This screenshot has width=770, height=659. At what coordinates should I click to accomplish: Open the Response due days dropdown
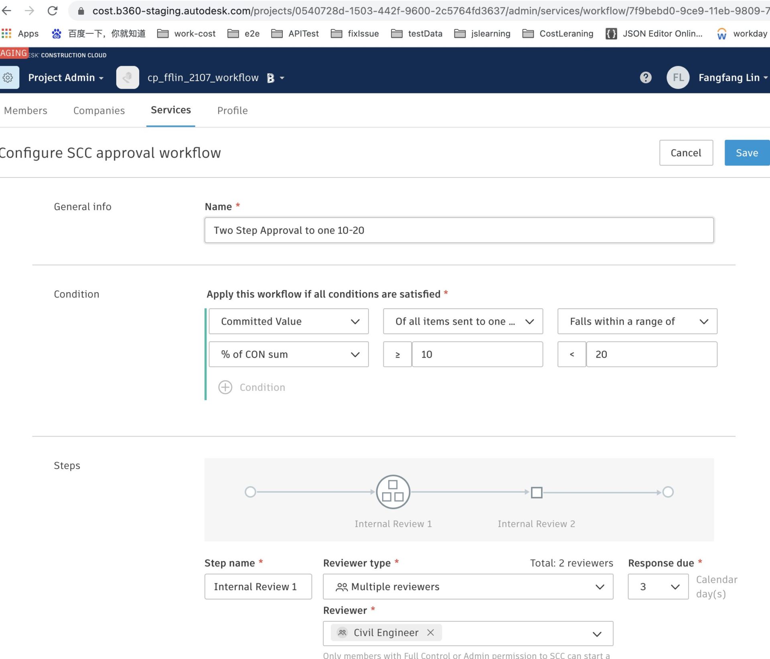point(658,587)
